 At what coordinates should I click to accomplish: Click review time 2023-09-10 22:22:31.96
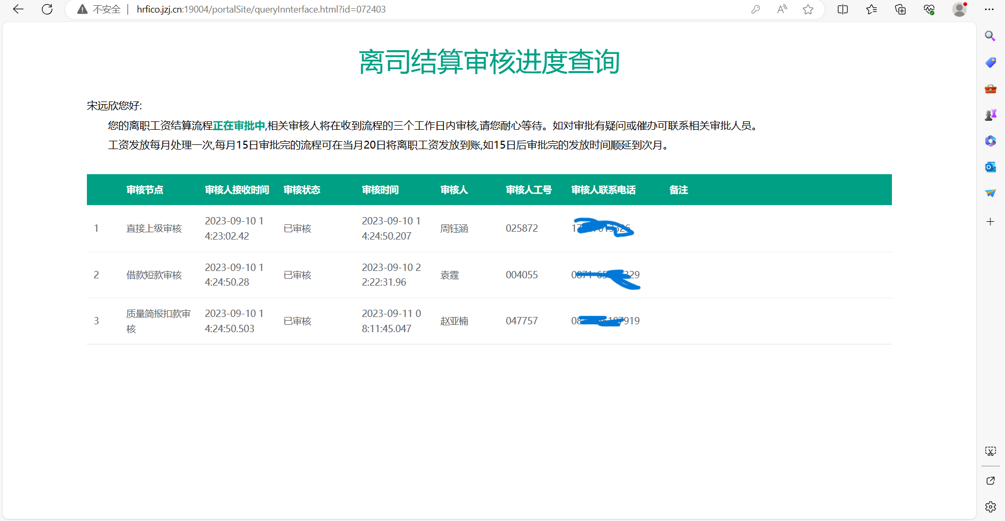[392, 275]
